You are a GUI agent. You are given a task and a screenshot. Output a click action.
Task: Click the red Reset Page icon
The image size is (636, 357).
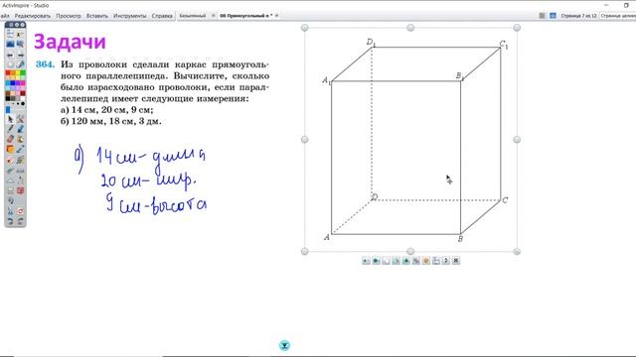(20, 211)
